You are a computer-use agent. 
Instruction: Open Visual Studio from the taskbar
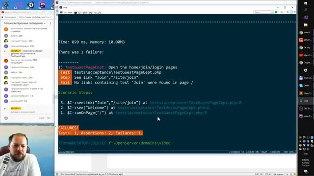point(306,18)
